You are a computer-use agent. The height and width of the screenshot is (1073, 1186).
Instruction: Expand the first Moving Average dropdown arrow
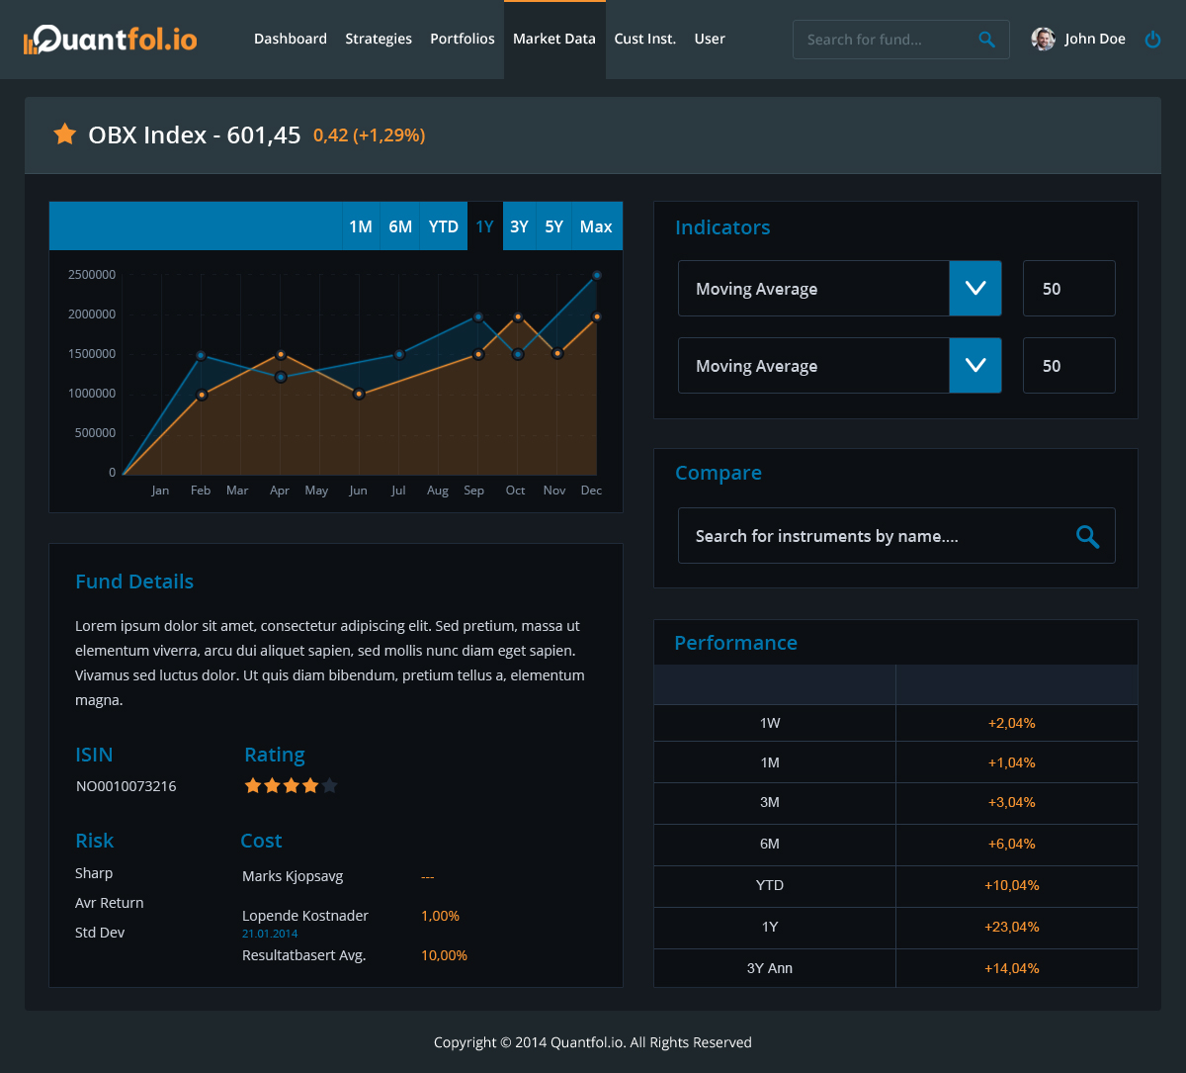(x=975, y=289)
